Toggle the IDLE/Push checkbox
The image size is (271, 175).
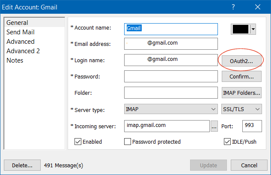point(227,142)
